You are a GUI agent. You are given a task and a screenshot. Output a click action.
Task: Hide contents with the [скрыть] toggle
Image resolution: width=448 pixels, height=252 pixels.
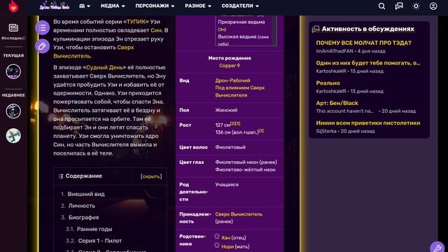click(151, 176)
